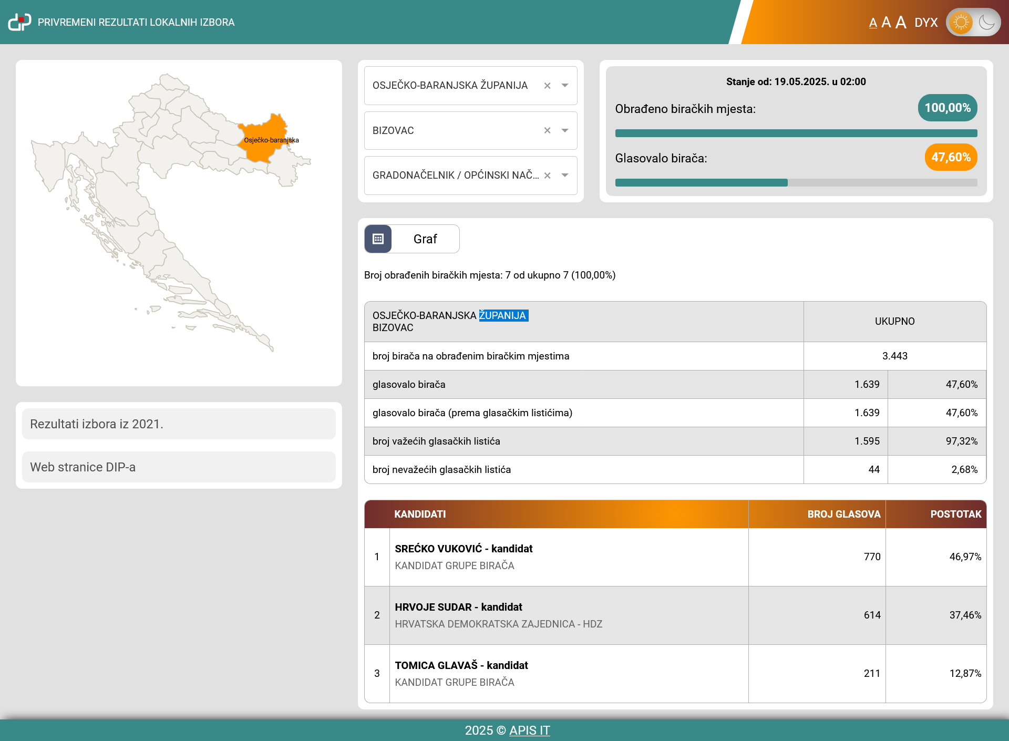Expand the Bizovac municipality dropdown arrow

click(x=565, y=130)
